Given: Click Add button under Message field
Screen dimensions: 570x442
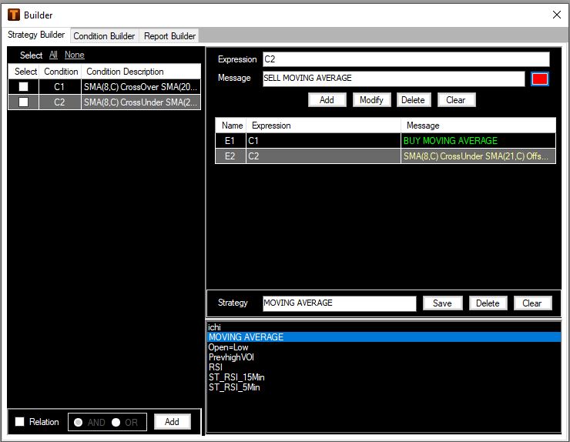Looking at the screenshot, I should [x=327, y=100].
